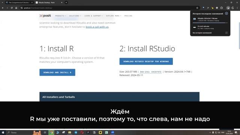The height and width of the screenshot is (135, 240).
Task: Open Telegram from the taskbar
Action: pyautogui.click(x=76, y=132)
